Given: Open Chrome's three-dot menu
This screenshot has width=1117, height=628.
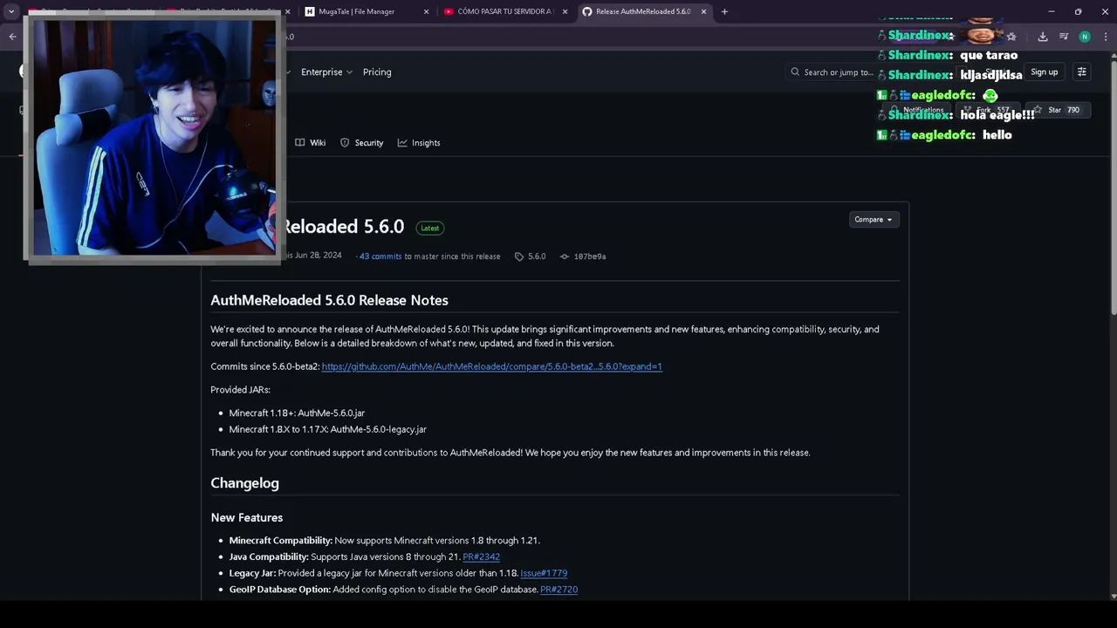Looking at the screenshot, I should point(1106,37).
